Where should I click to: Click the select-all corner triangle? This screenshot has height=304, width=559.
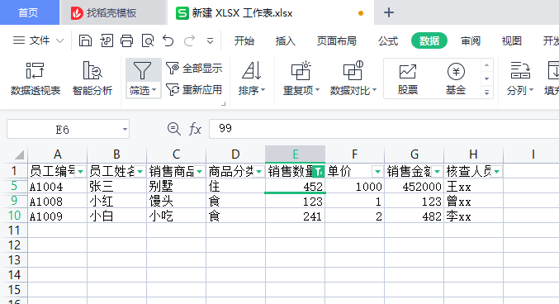[x=19, y=154]
